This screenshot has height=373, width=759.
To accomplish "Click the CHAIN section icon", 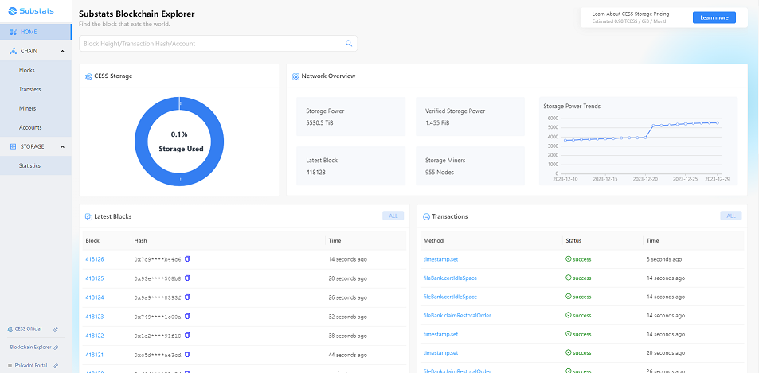I will 14,51.
